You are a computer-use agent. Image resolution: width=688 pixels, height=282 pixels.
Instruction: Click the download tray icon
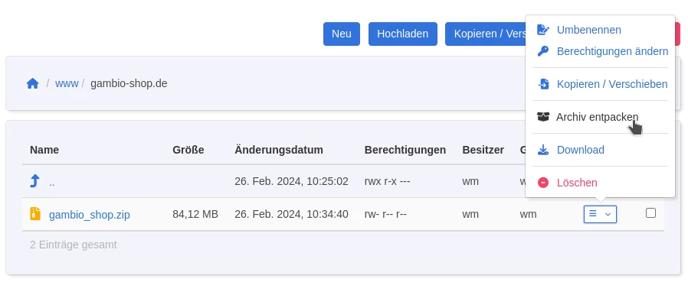[543, 150]
